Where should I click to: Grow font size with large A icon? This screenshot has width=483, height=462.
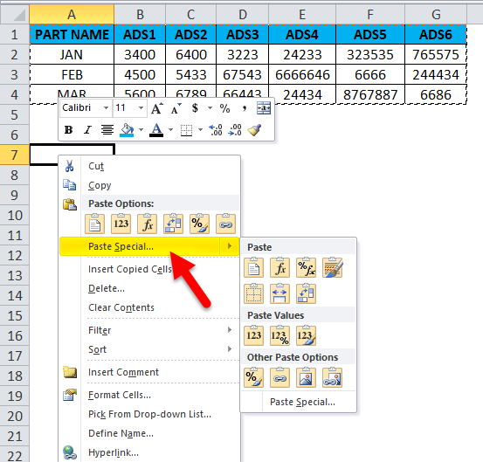156,108
